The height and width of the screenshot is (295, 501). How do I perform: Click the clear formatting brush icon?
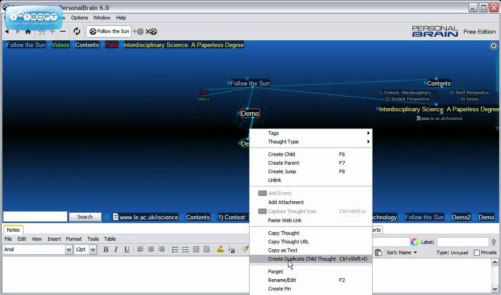pyautogui.click(x=245, y=249)
